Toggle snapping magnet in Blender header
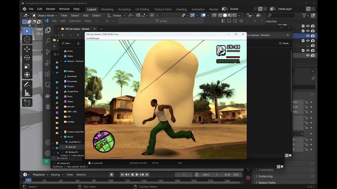Viewport: 337px width, 189px height. (138, 15)
